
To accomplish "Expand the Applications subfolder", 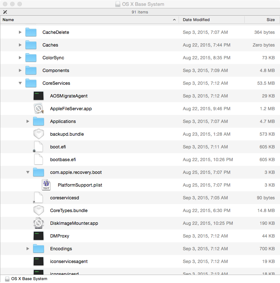I will coord(28,121).
